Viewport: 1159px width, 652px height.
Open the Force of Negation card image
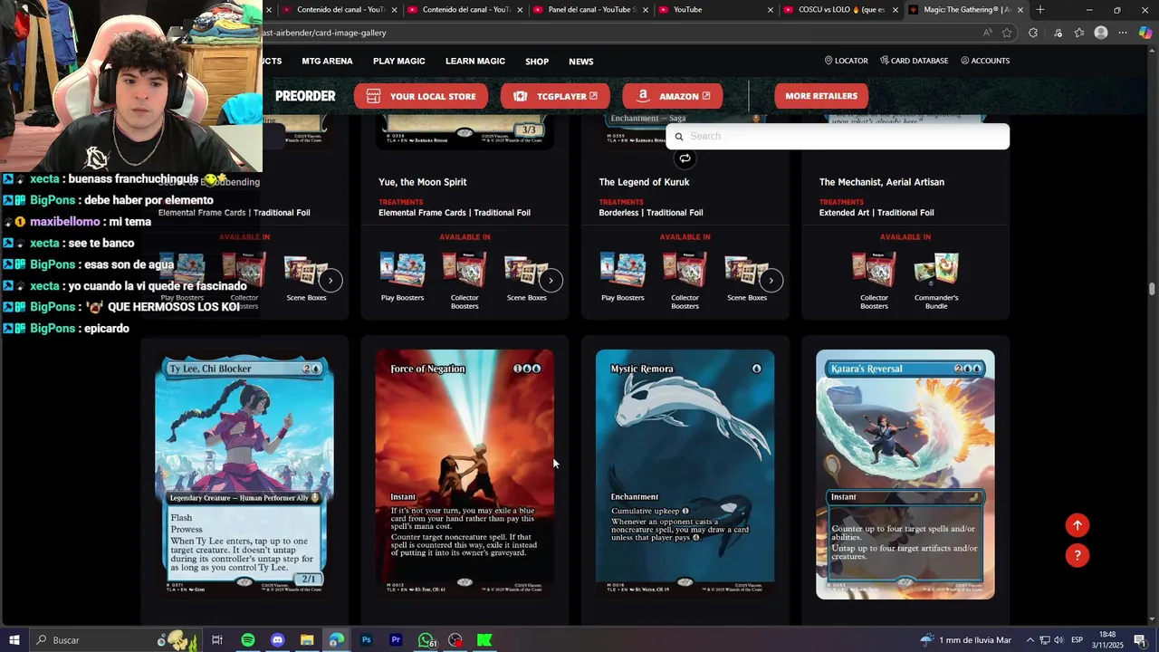pos(465,475)
